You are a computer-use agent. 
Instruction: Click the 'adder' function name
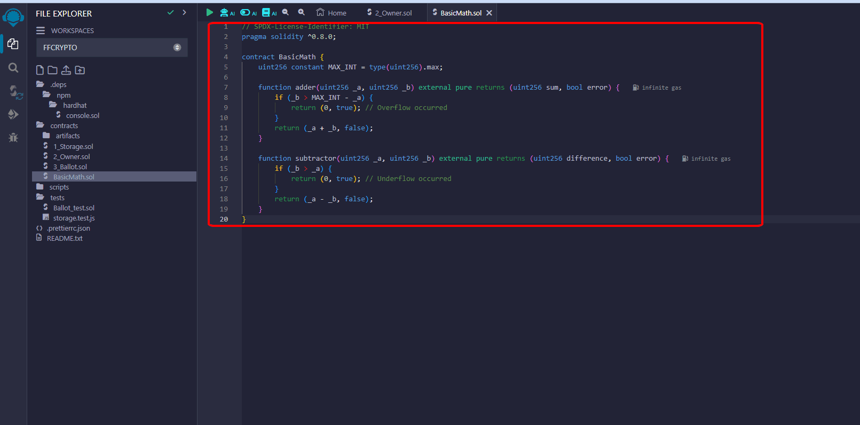tap(305, 88)
